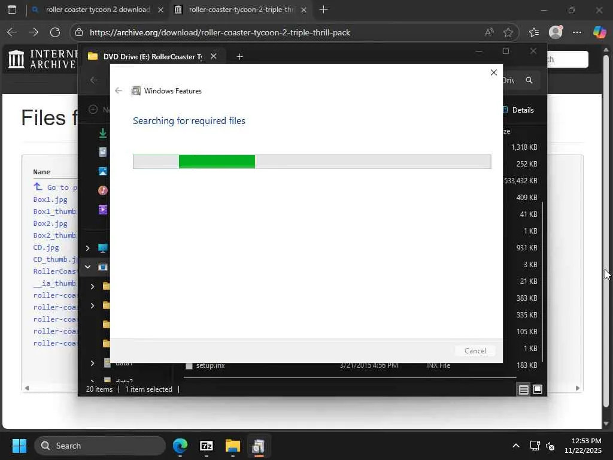Image resolution: width=613 pixels, height=460 pixels.
Task: Open Edge tab actions menu icon
Action: point(12,10)
